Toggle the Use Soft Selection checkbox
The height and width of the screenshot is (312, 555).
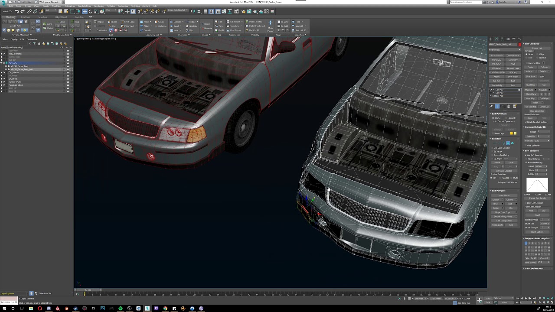(x=526, y=155)
